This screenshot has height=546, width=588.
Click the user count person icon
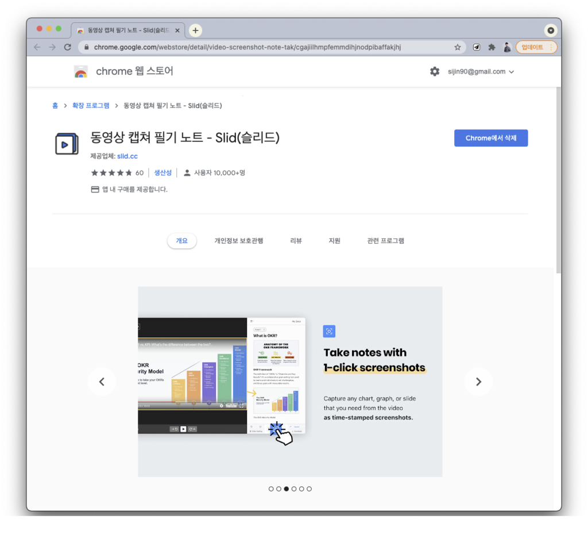pyautogui.click(x=187, y=173)
